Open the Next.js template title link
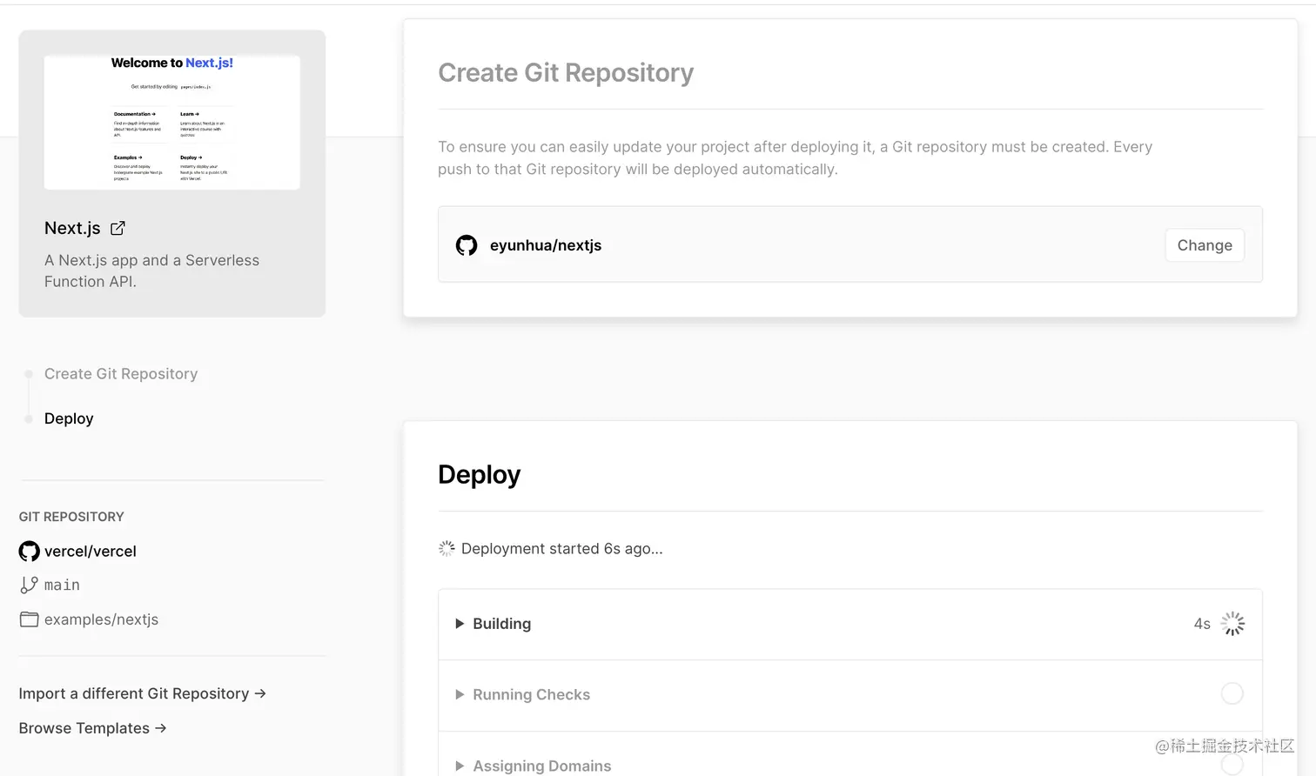Screen dimensions: 1316x776 pos(72,228)
